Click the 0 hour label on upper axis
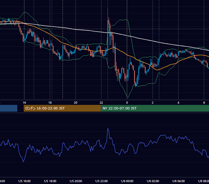 point(127,103)
